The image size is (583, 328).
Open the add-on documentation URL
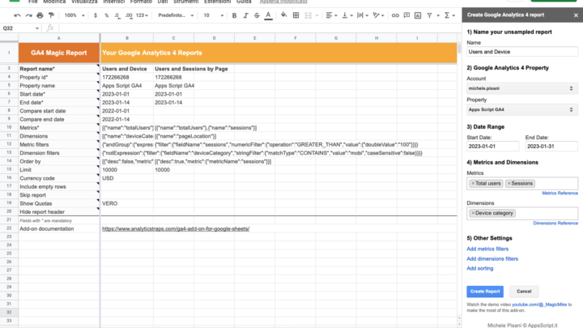point(176,228)
